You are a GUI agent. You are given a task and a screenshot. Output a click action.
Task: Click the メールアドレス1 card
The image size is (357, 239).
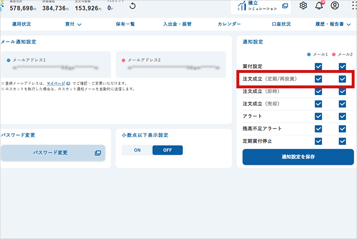[x=56, y=65]
